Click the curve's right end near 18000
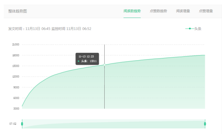 click(205, 55)
